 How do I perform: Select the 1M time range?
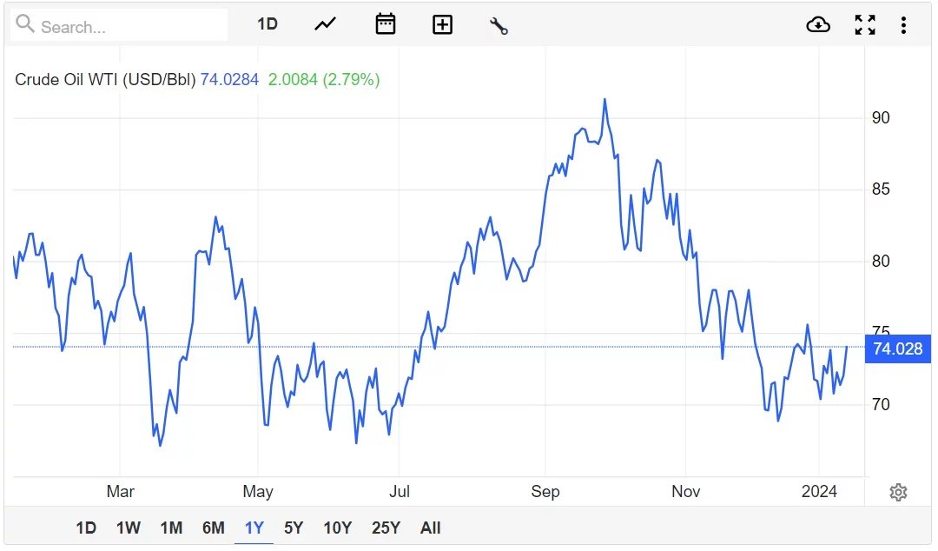click(171, 528)
